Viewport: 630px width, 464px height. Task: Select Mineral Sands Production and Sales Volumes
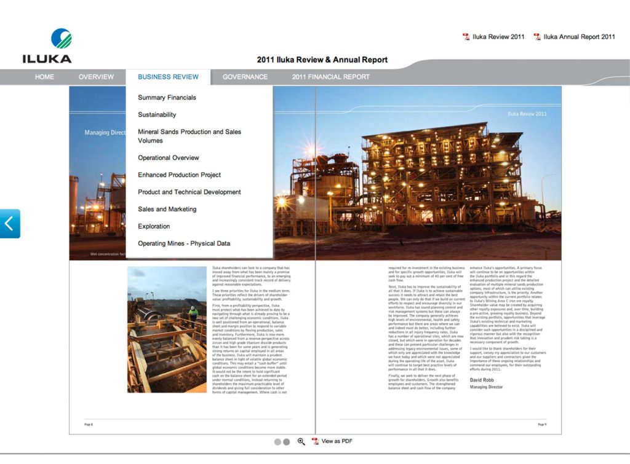point(189,136)
